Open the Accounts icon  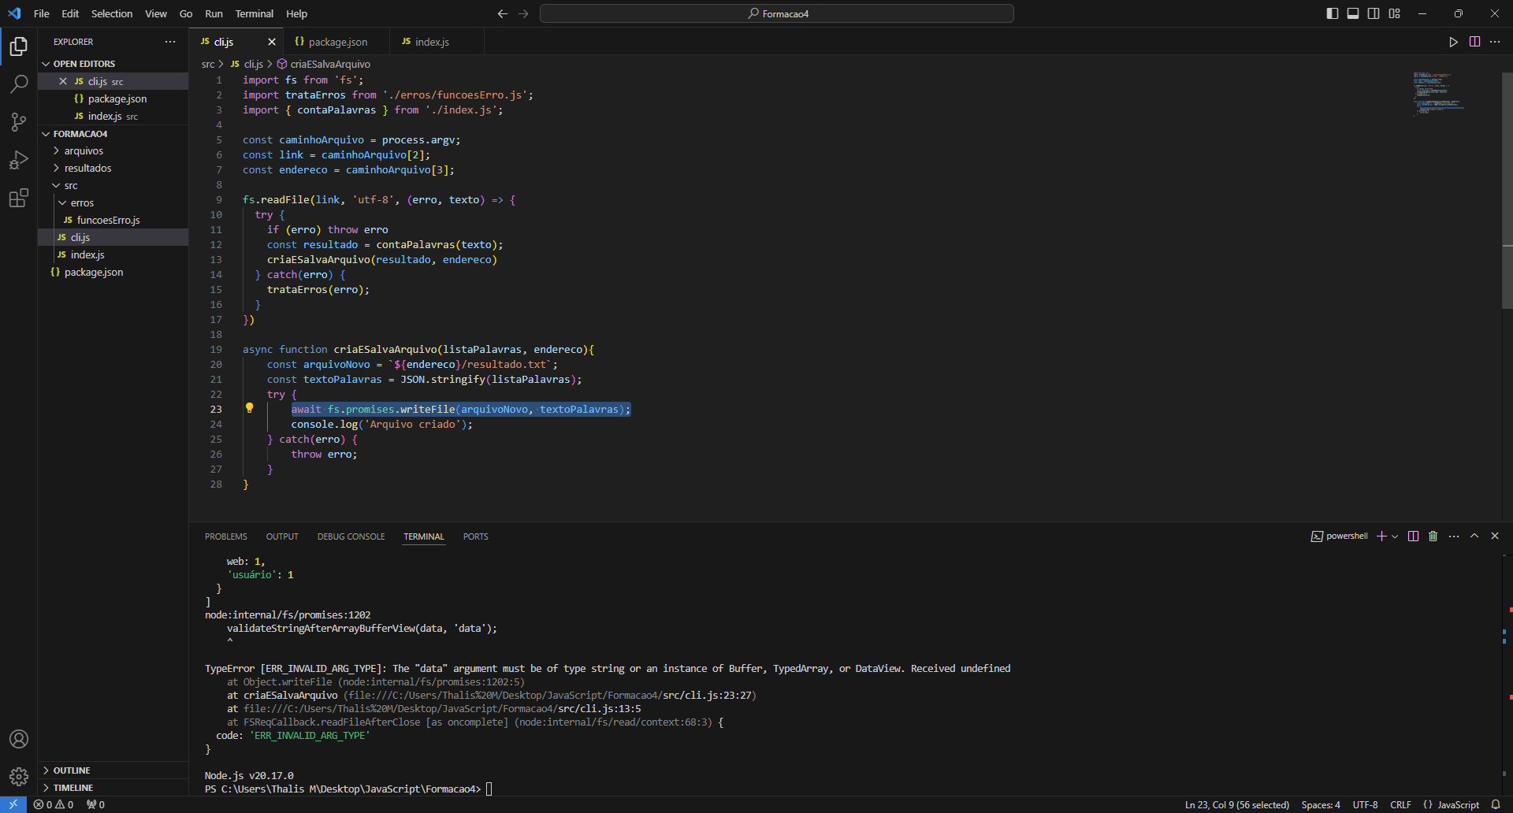(19, 739)
